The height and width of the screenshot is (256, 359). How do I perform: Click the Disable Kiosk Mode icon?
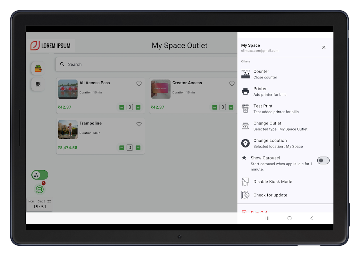click(x=246, y=181)
